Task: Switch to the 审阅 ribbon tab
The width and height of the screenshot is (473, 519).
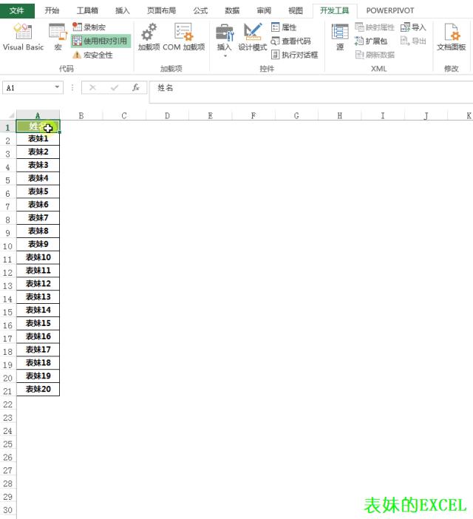Action: (x=264, y=10)
